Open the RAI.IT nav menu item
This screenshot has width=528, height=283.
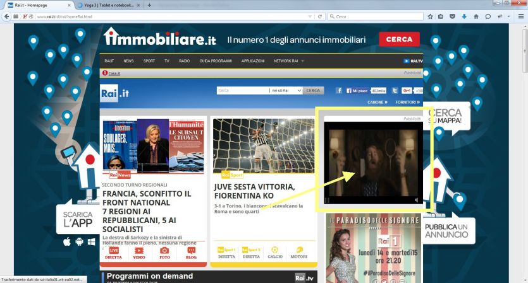point(109,61)
